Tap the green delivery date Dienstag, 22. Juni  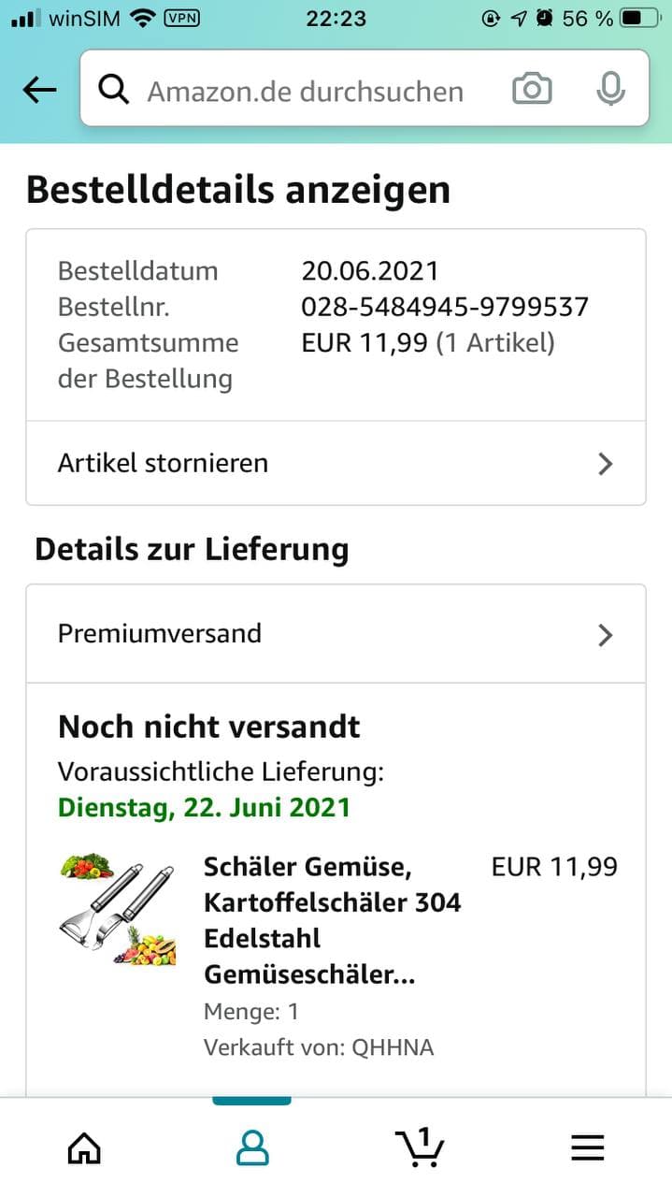204,807
